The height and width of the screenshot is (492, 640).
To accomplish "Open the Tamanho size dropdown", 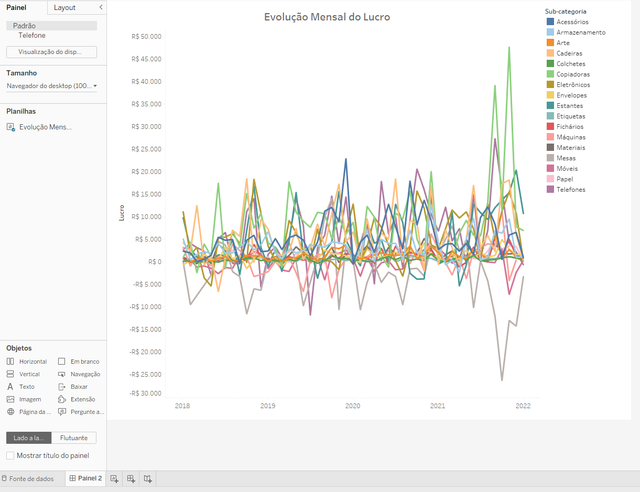I will [x=52, y=85].
